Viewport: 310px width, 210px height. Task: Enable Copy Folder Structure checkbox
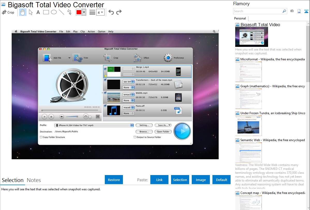pos(41,137)
